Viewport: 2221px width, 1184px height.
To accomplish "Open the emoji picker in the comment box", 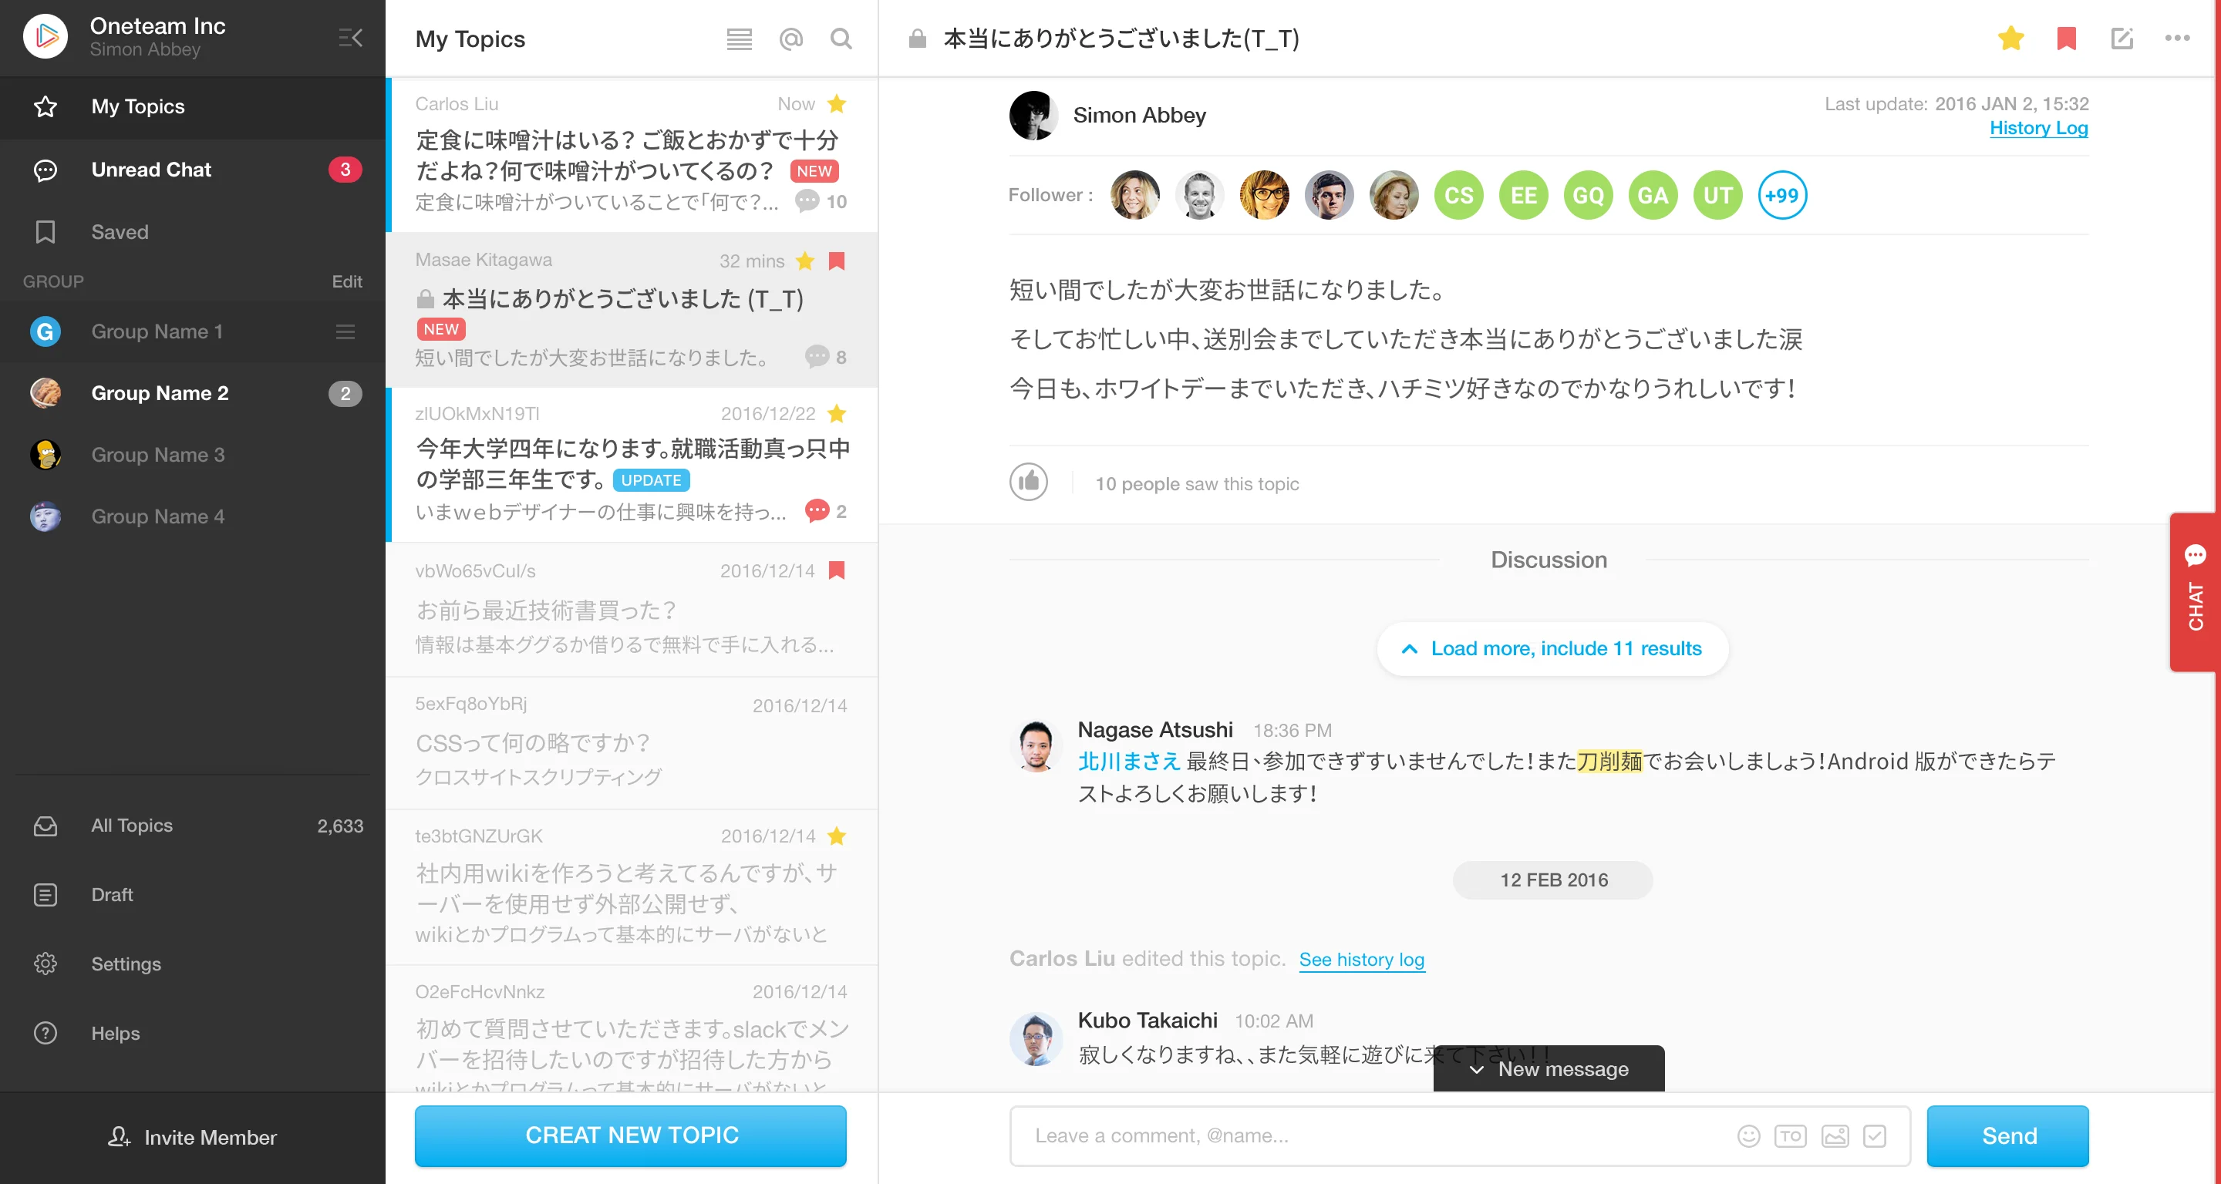I will click(1747, 1135).
